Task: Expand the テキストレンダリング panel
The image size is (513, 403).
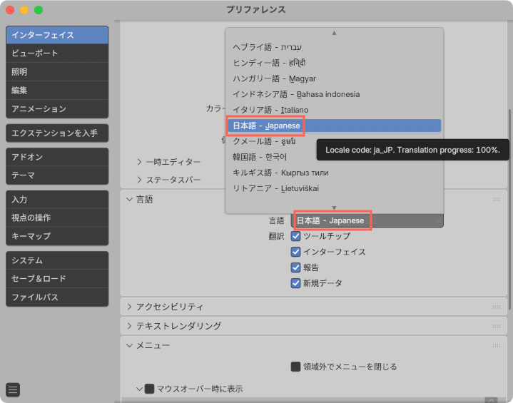Action: (x=130, y=326)
